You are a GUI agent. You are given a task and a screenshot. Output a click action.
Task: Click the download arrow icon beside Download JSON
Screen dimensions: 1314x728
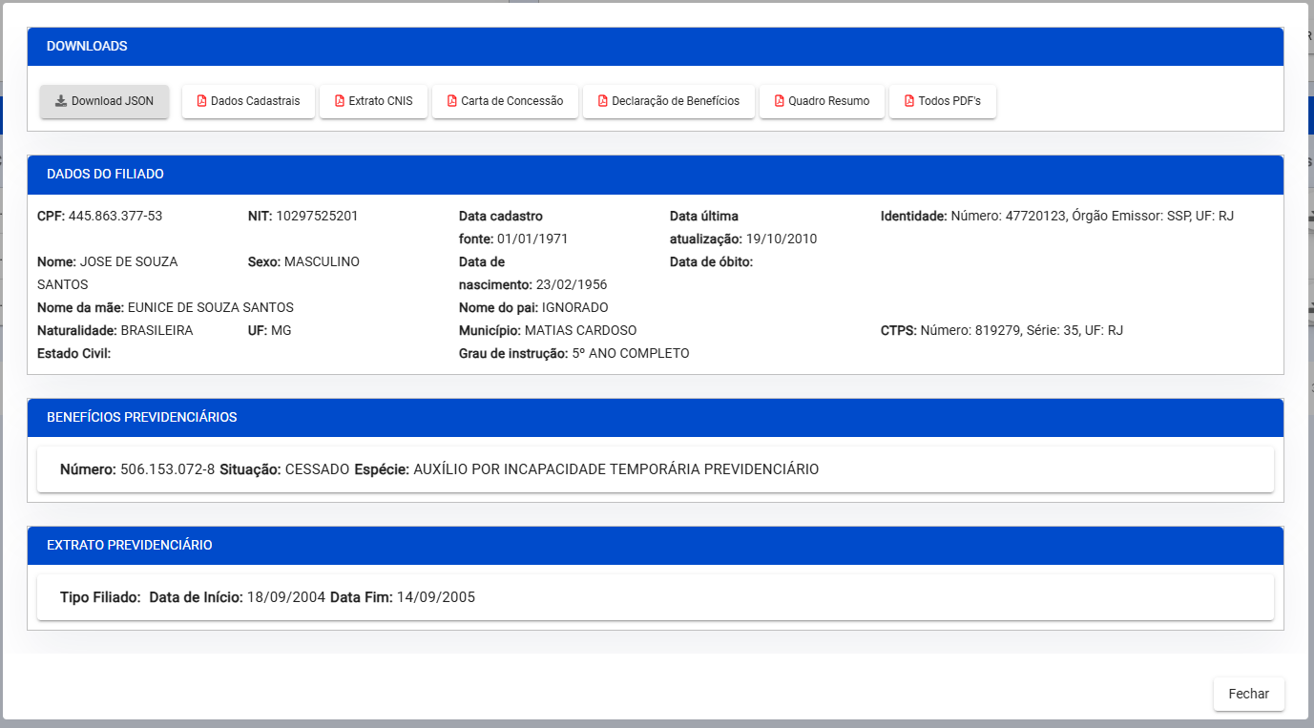(61, 101)
